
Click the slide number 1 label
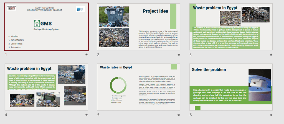(6, 55)
